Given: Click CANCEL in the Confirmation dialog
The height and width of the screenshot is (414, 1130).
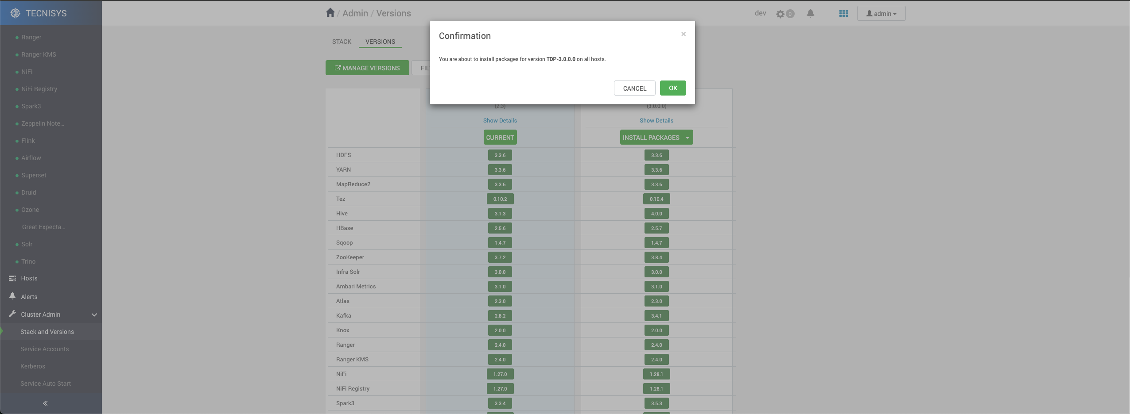Looking at the screenshot, I should [634, 88].
